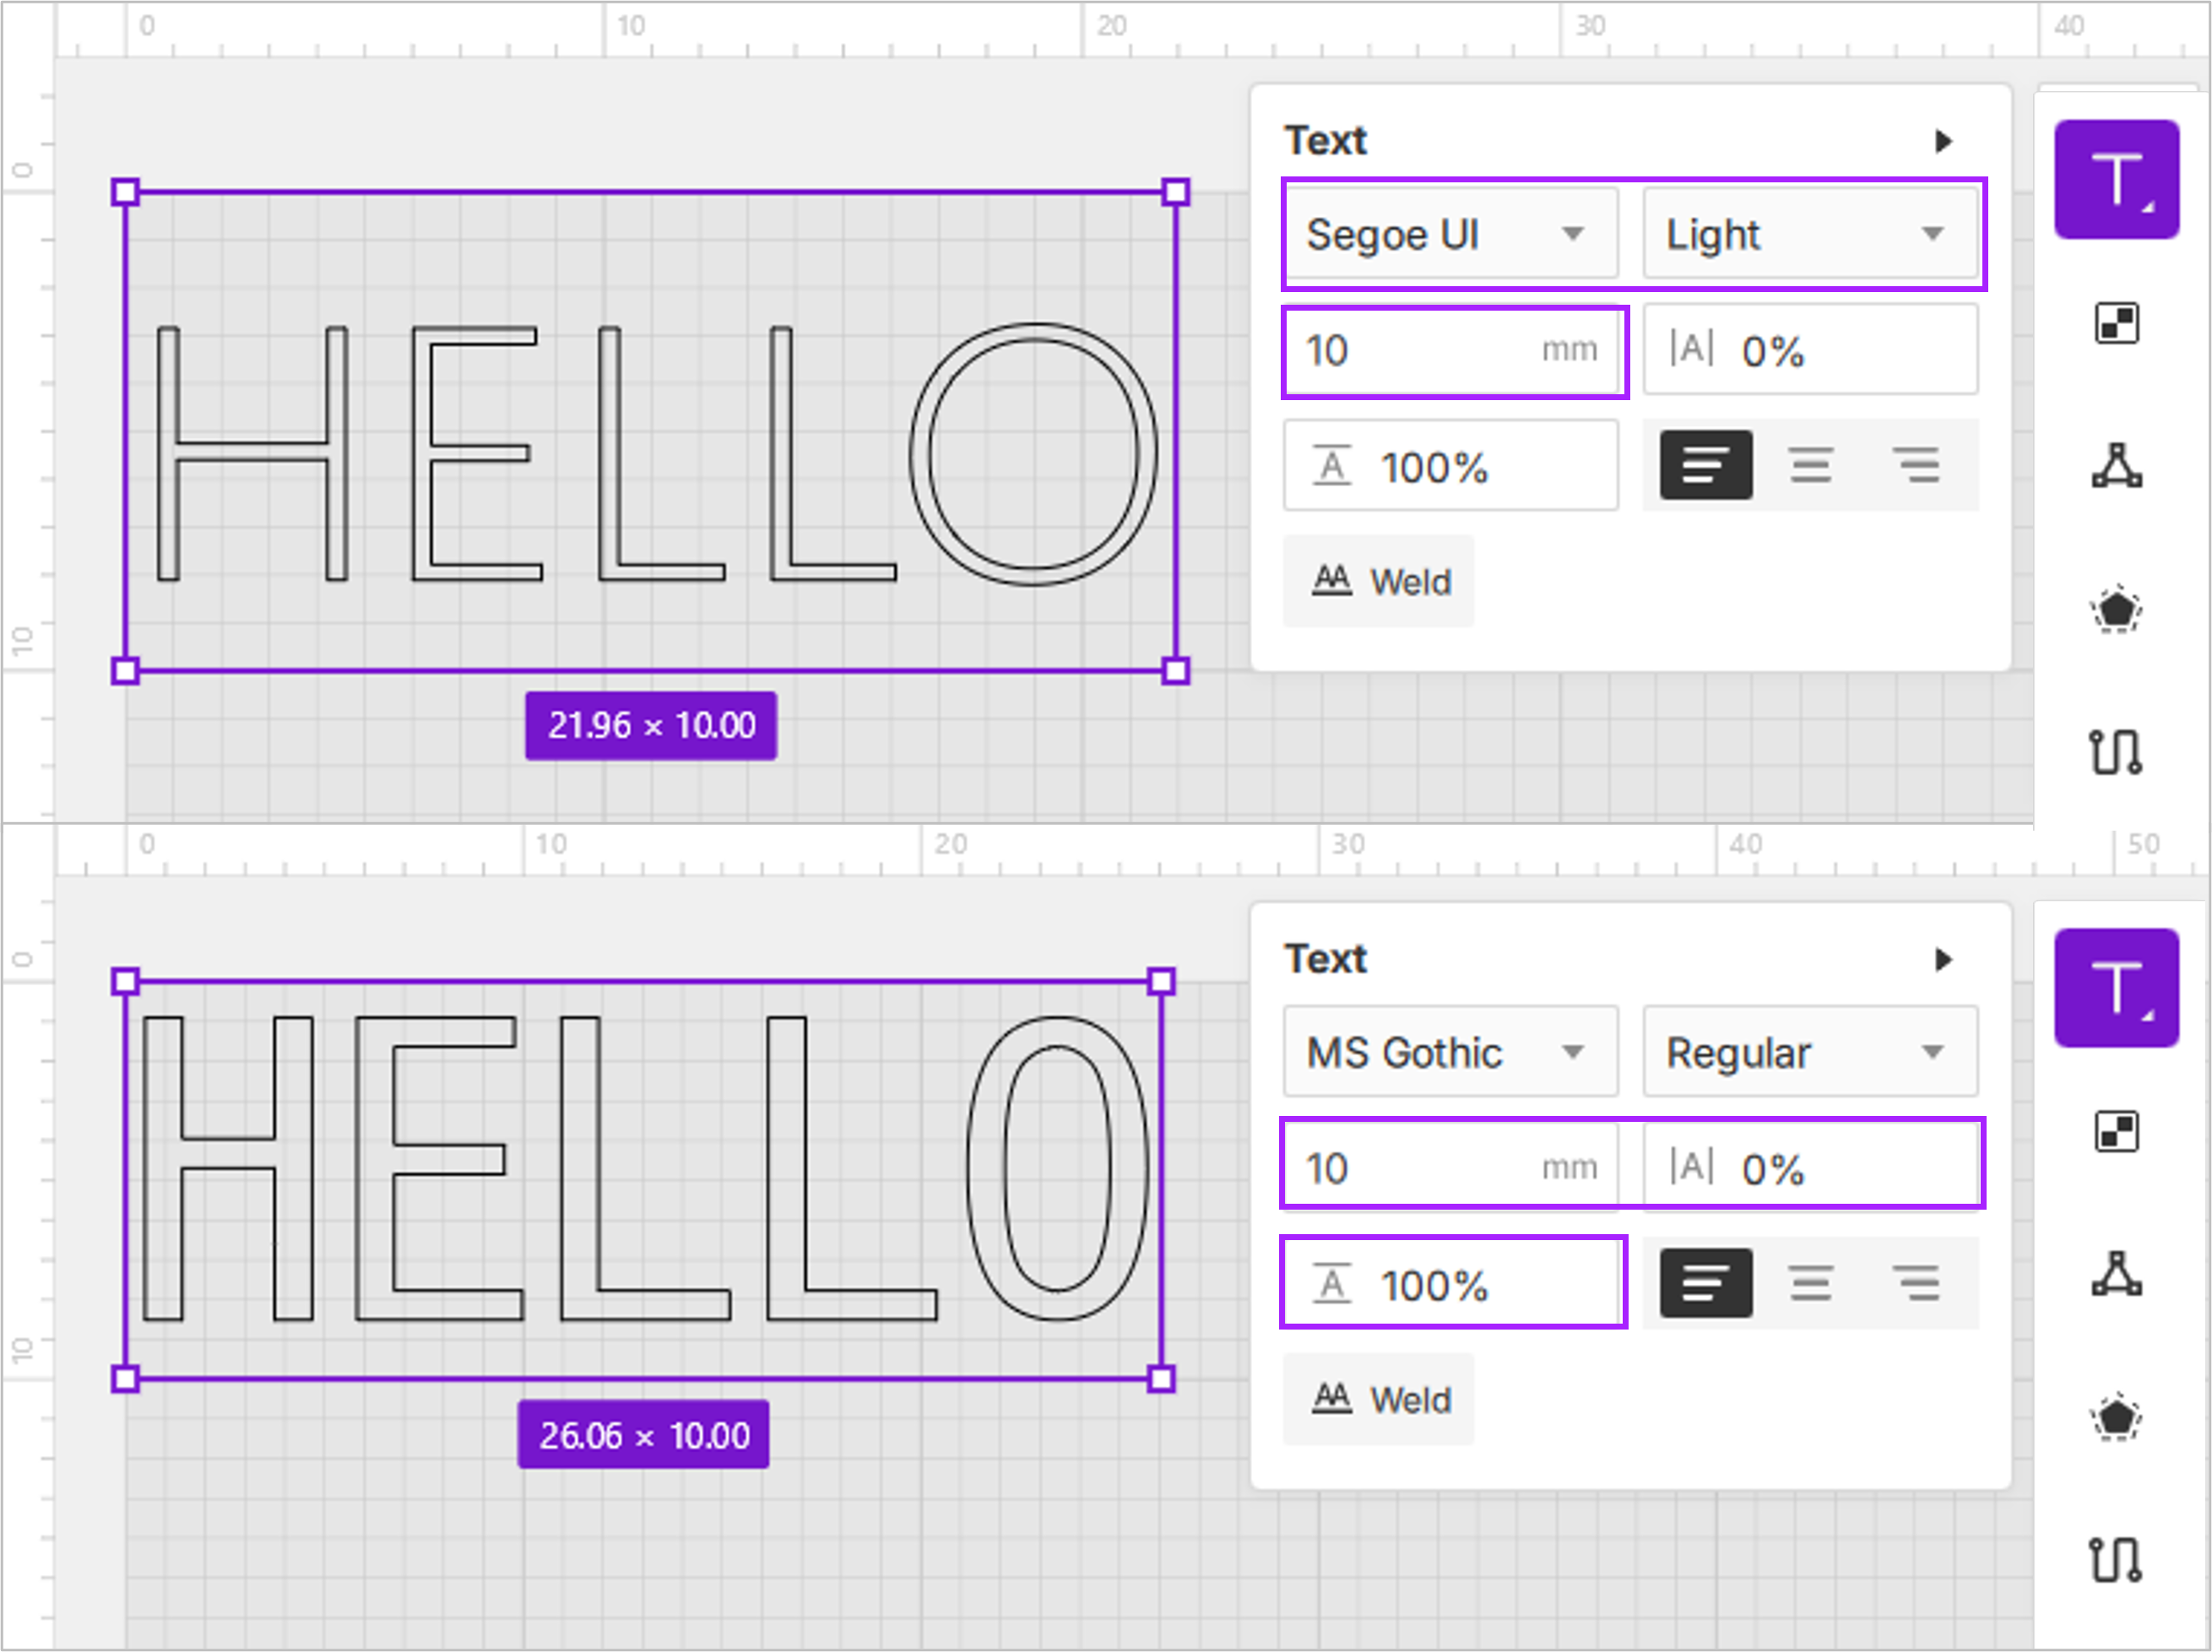The image size is (2212, 1652).
Task: Click the dashed pentagon offset tool in top toolbar
Action: coord(2116,610)
